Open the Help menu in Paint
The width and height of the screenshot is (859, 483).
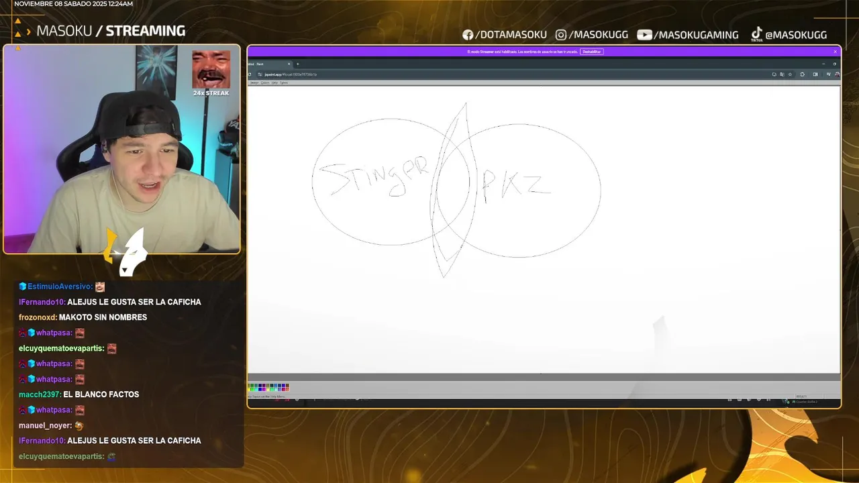(274, 83)
